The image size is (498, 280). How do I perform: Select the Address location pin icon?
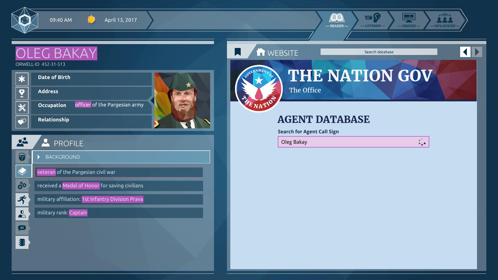click(x=22, y=93)
